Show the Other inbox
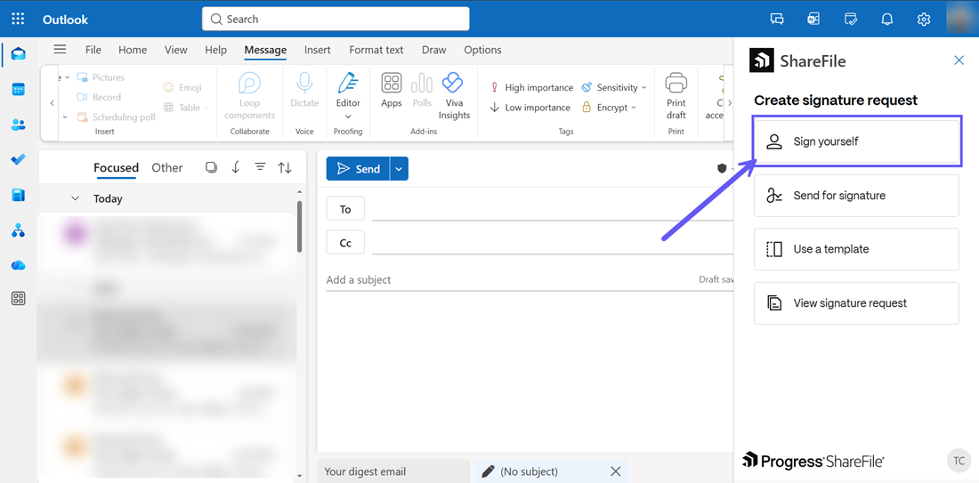The image size is (979, 483). [167, 167]
